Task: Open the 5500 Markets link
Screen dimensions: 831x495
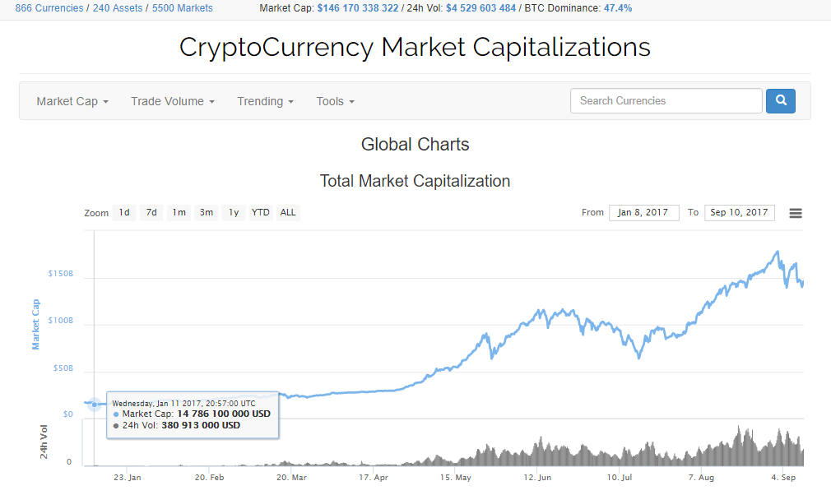Action: point(182,8)
